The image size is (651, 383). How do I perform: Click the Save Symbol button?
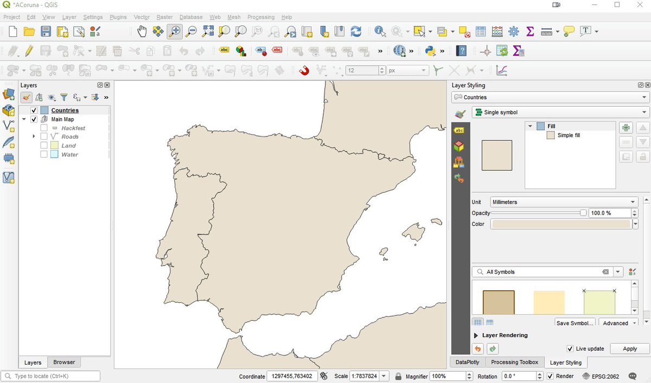pyautogui.click(x=575, y=323)
